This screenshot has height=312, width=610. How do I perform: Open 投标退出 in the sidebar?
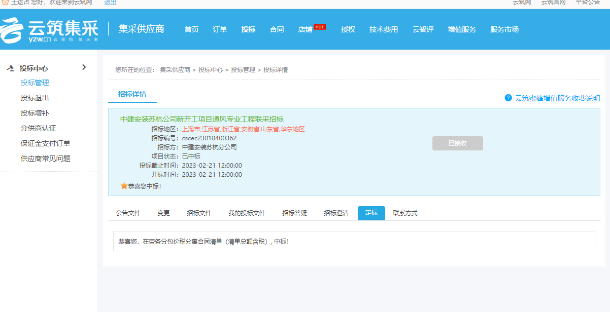point(35,98)
